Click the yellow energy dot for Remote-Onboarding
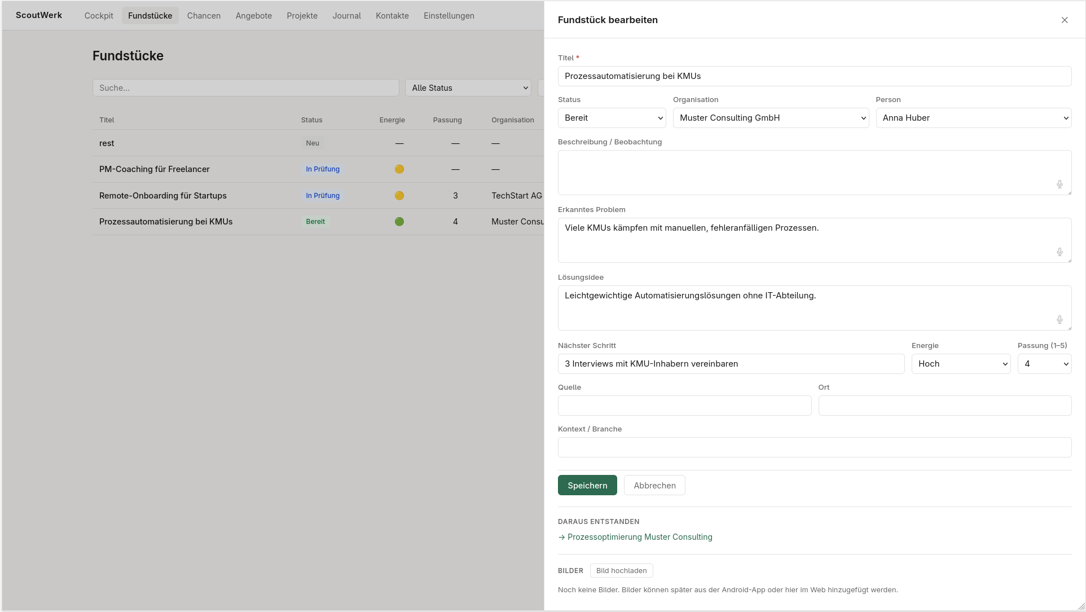This screenshot has height=612, width=1086. (399, 196)
